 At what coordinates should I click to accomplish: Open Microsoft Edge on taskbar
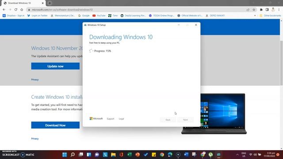170,155
